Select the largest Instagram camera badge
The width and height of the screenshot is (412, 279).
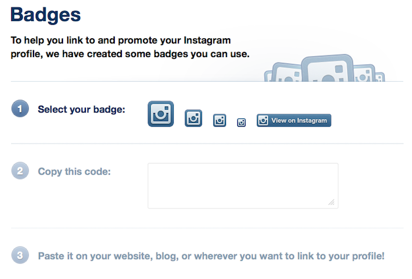click(161, 114)
